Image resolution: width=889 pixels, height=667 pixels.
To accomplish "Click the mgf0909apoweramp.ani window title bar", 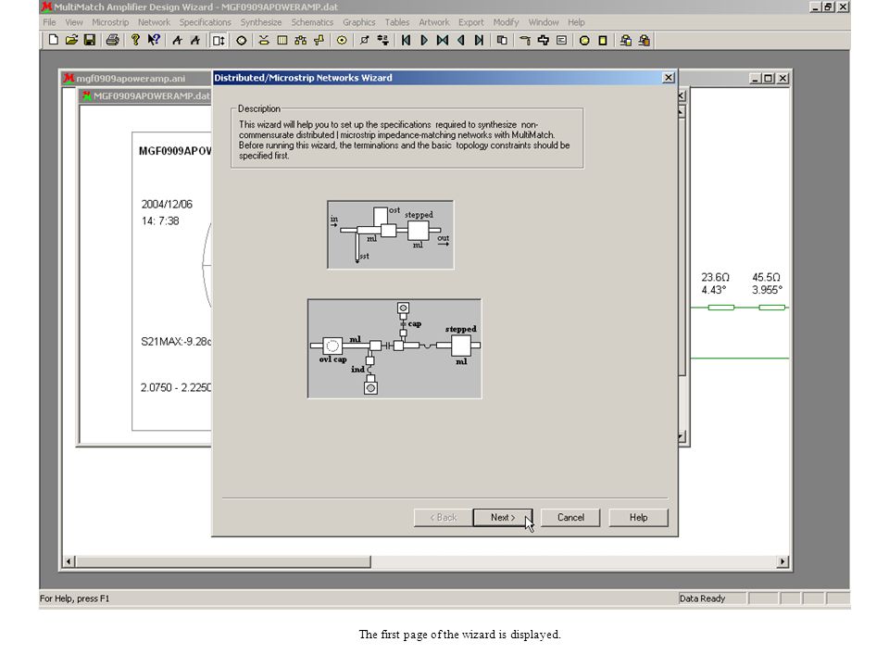I will [x=136, y=78].
